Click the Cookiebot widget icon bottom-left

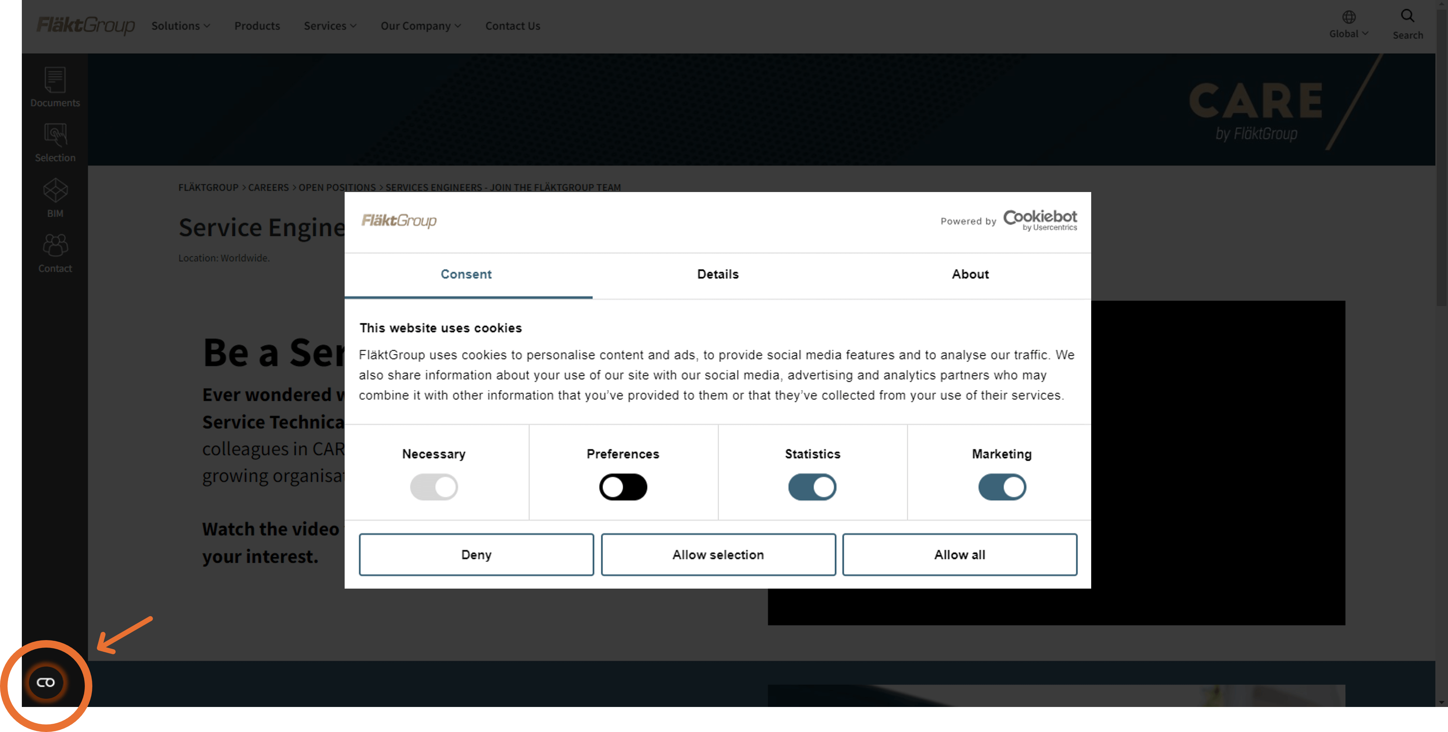point(46,682)
